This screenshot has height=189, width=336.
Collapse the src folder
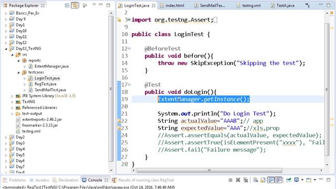tap(12, 55)
